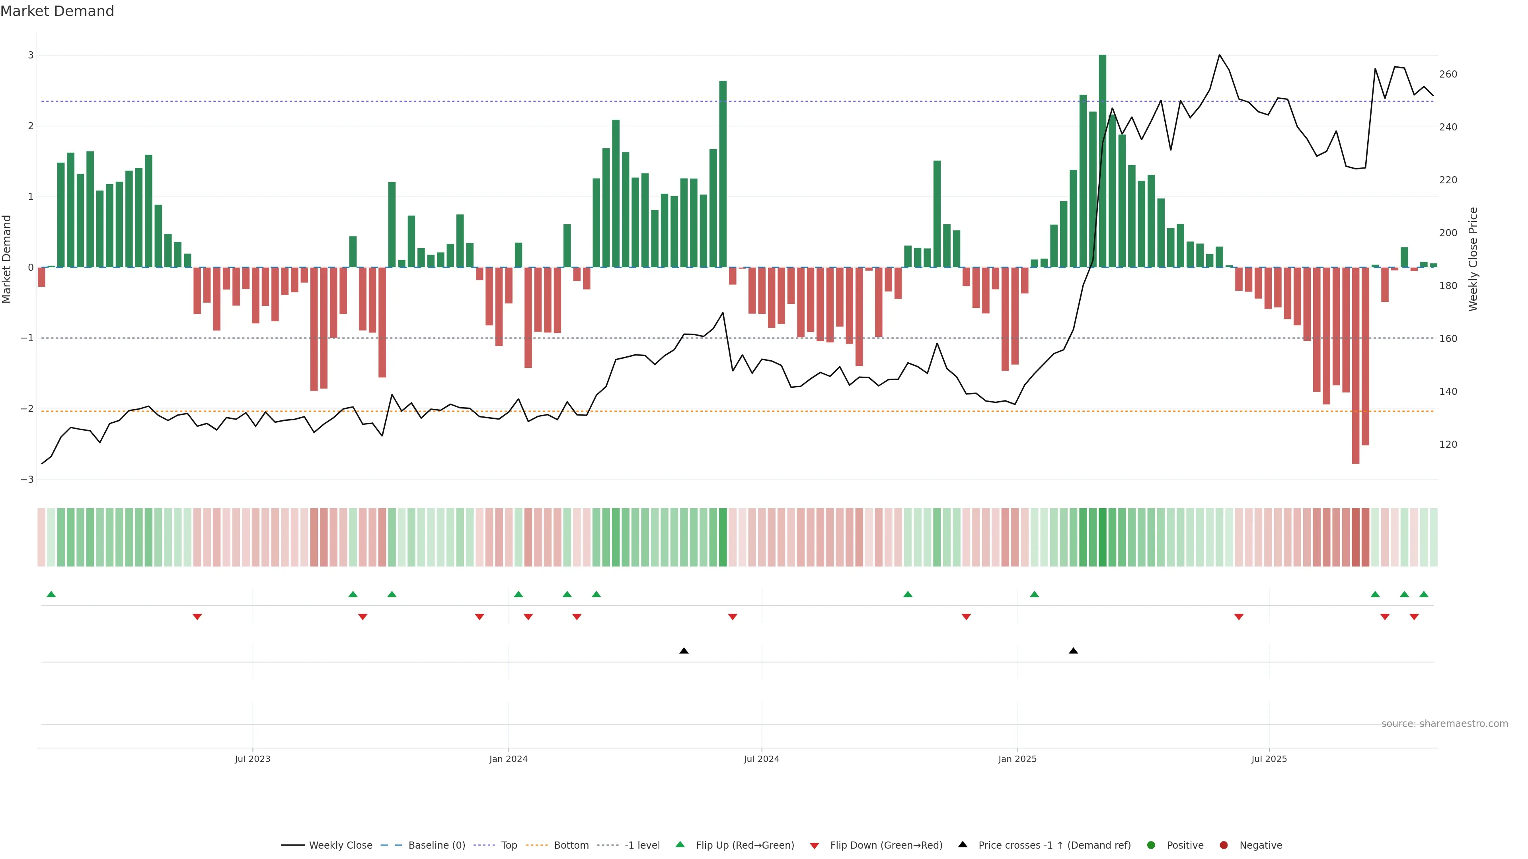Click the first green flip-up marker at far left
The height and width of the screenshot is (859, 1528).
pos(51,595)
